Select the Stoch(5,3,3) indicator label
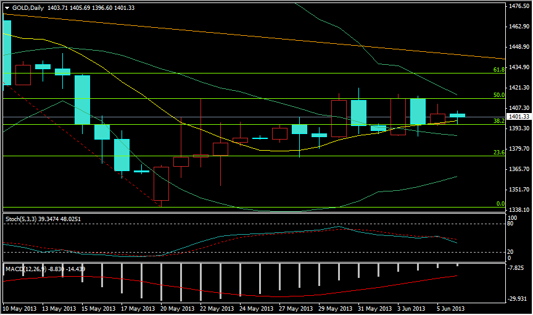Screen dimensions: 533x315 pos(22,219)
